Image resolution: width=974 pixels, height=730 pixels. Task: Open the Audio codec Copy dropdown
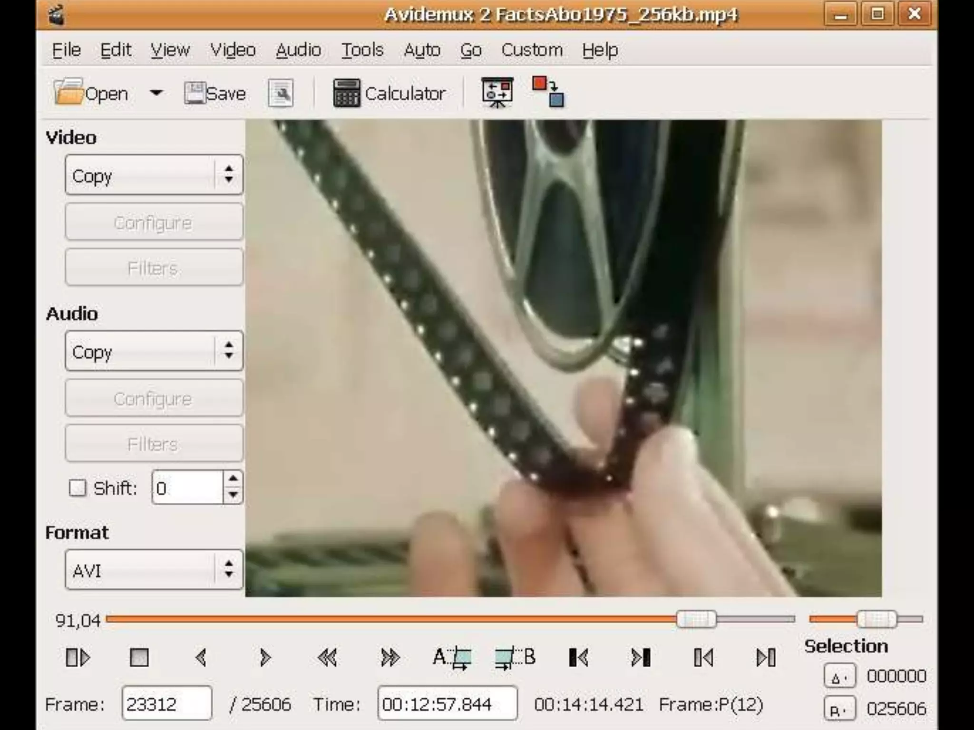[x=154, y=351]
